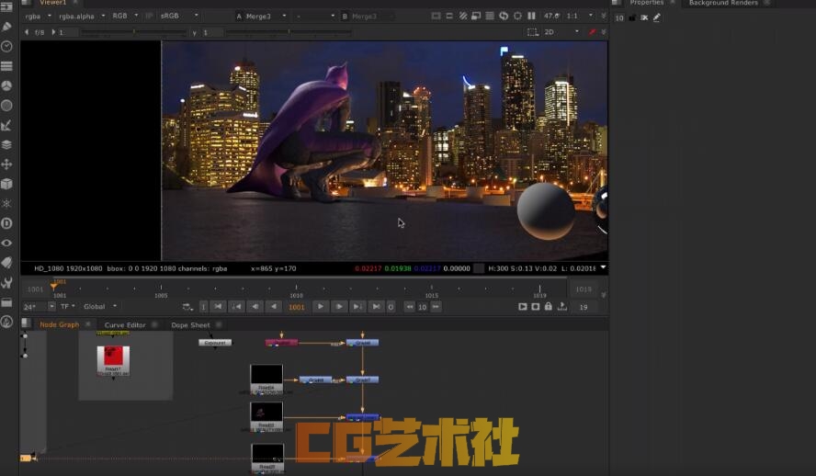Open the ToolSets wrench icon
Viewport: 816px width, 476px height.
coord(6,282)
